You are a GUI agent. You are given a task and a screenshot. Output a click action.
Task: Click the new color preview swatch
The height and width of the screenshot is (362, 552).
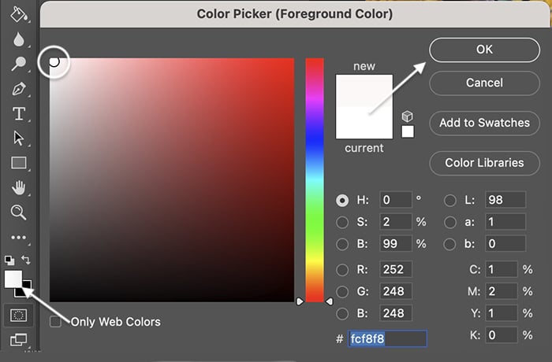[364, 90]
